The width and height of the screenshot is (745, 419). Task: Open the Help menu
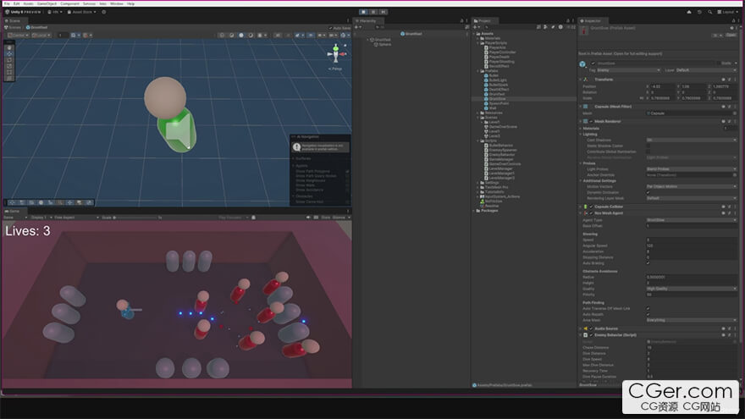coord(130,3)
